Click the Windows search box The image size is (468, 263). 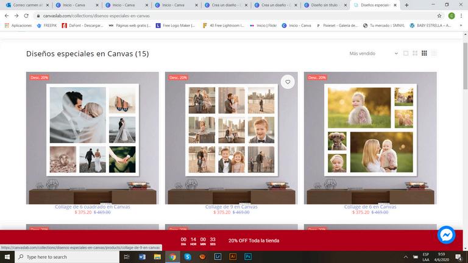pos(67,257)
